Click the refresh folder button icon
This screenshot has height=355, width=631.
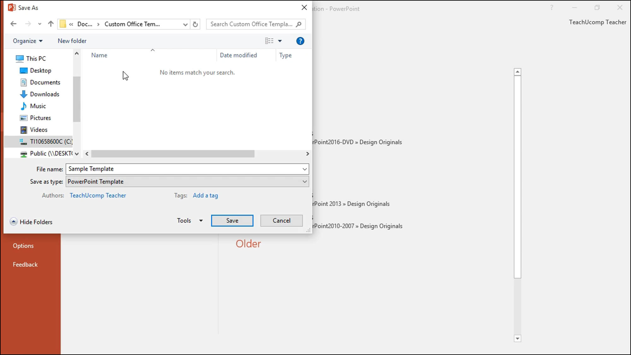(196, 24)
